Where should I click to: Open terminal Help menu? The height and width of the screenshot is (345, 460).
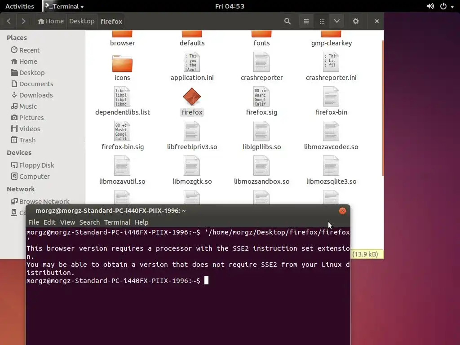tap(142, 222)
